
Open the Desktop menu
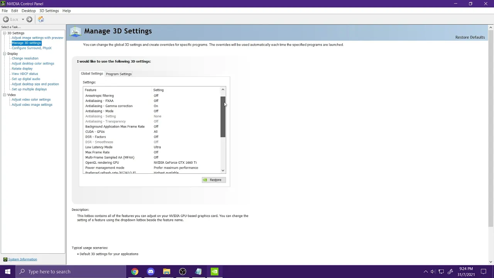click(x=29, y=11)
